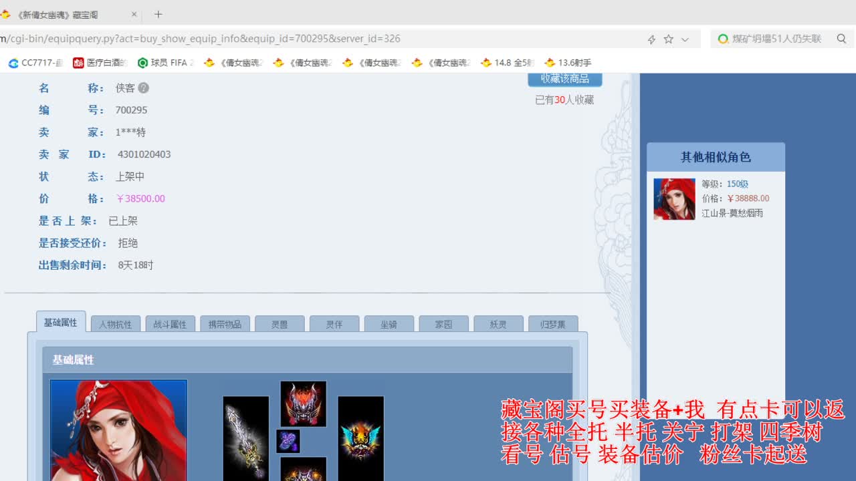Click the demon helmet equipment icon
The height and width of the screenshot is (481, 856).
click(302, 402)
